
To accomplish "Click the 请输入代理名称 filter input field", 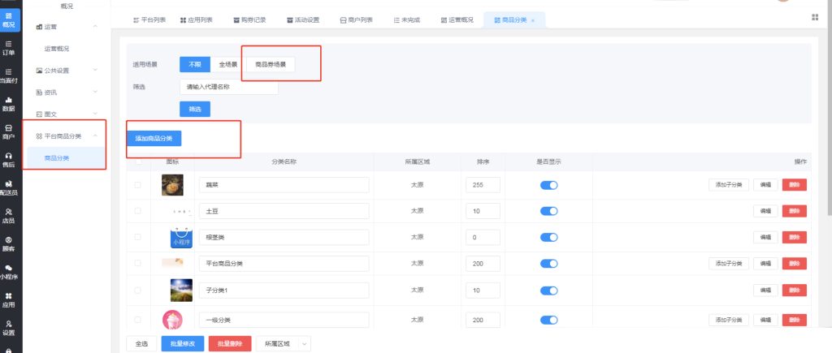I will [x=228, y=86].
